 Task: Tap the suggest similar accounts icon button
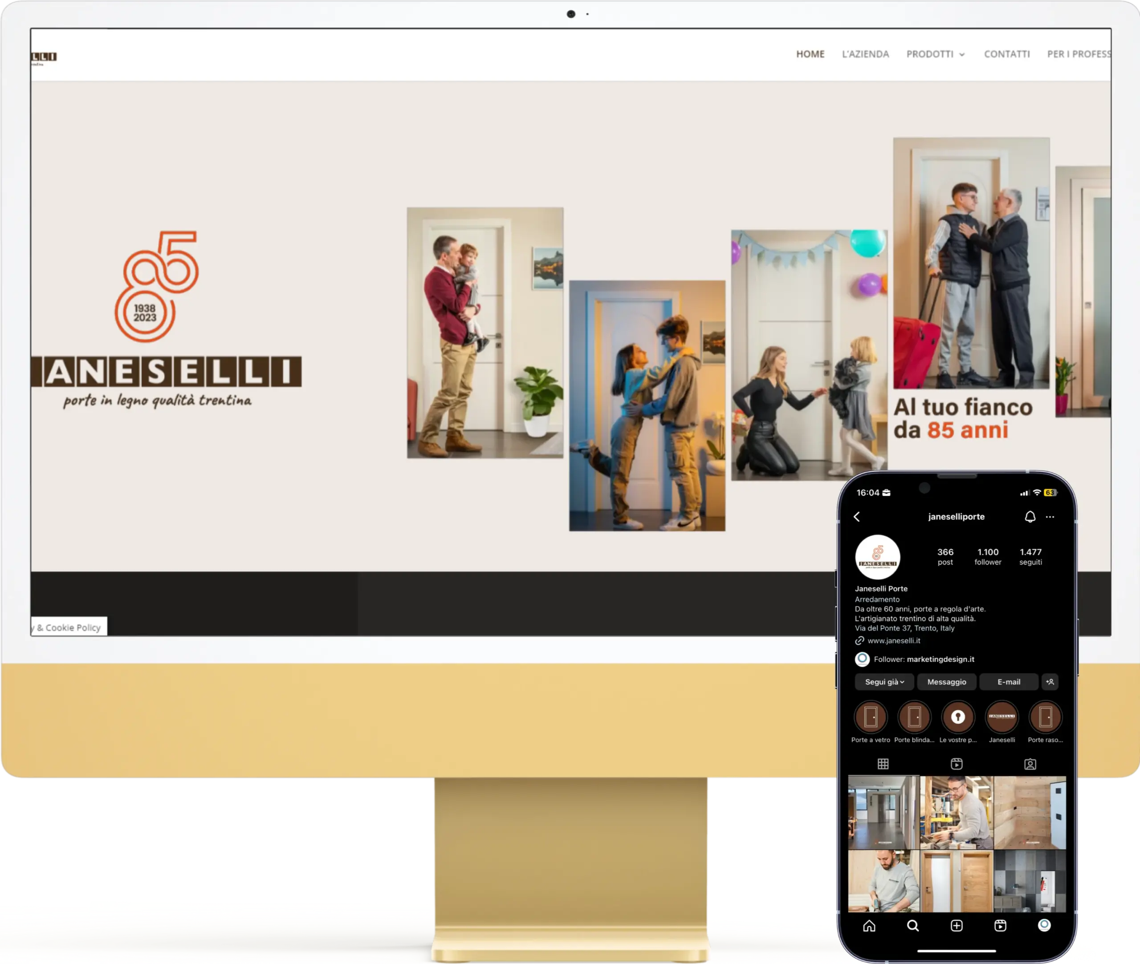(x=1050, y=681)
